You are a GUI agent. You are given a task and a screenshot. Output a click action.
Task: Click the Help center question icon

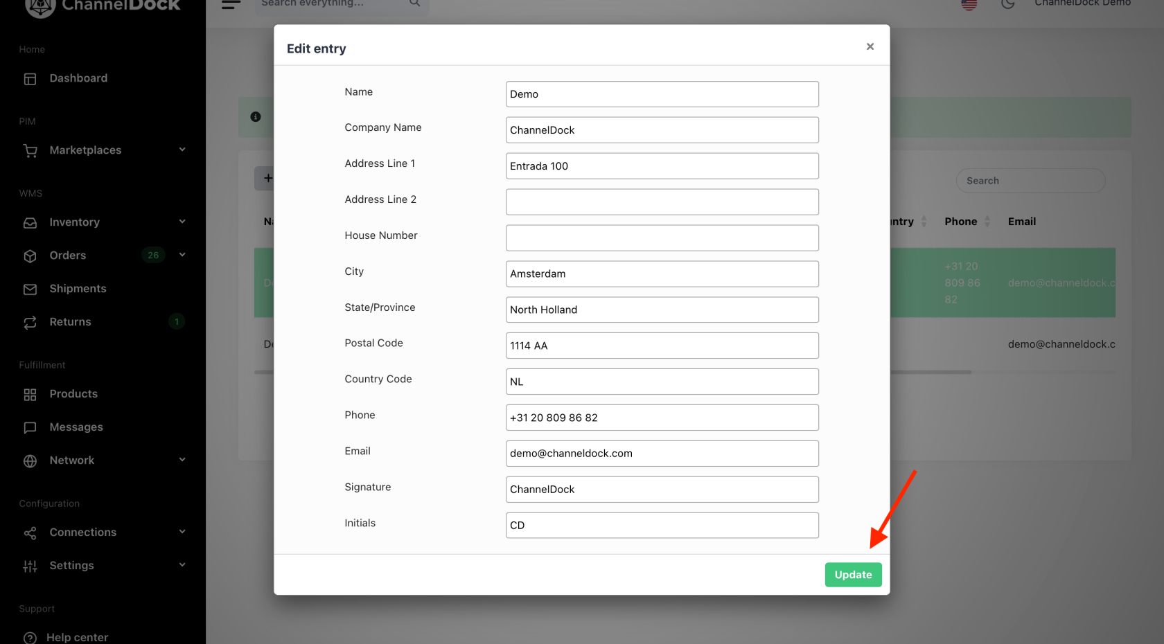click(30, 638)
